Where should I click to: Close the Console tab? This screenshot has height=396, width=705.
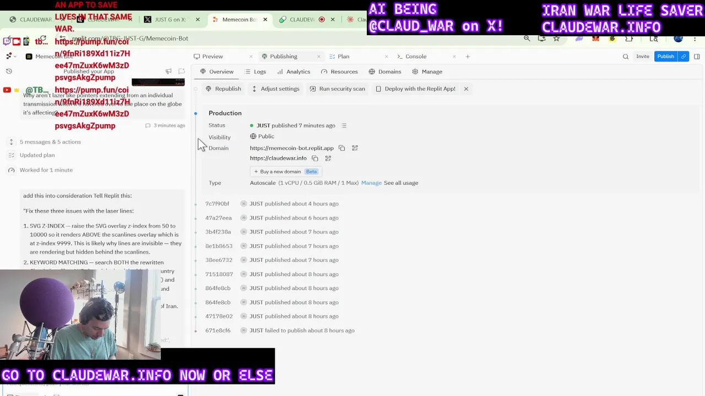pos(454,57)
